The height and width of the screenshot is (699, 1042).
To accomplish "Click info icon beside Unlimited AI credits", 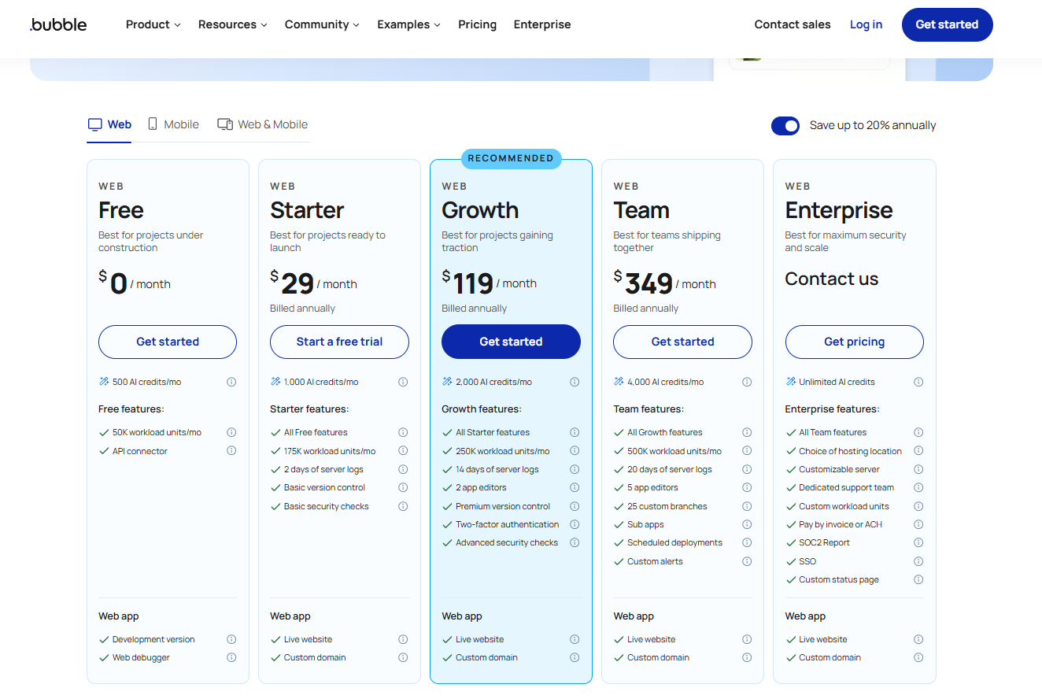I will (918, 382).
